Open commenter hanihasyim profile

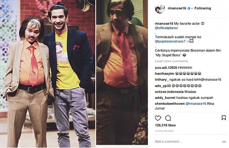(164, 74)
